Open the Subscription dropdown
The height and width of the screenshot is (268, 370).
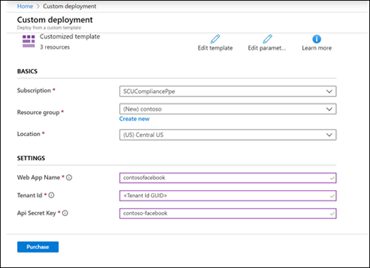click(228, 92)
